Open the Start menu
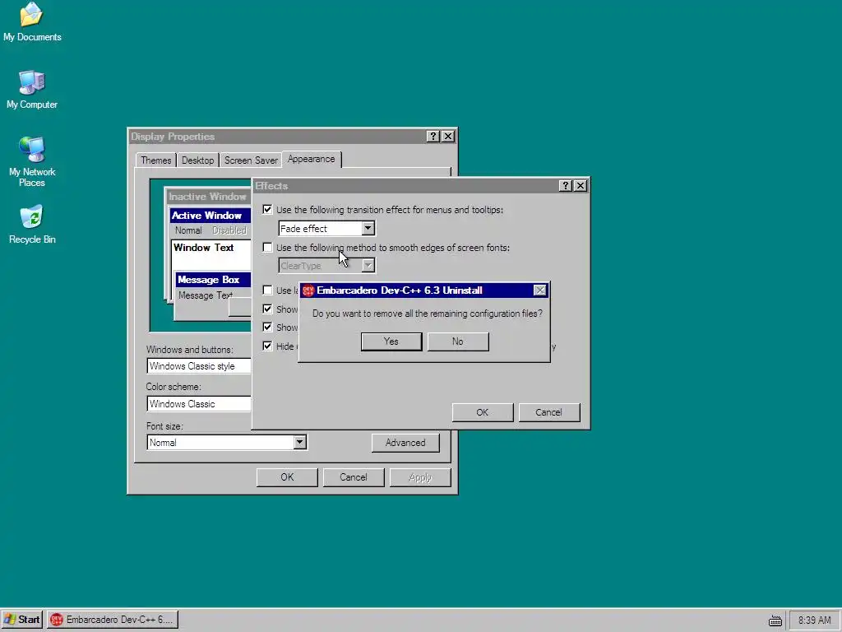 pyautogui.click(x=21, y=620)
